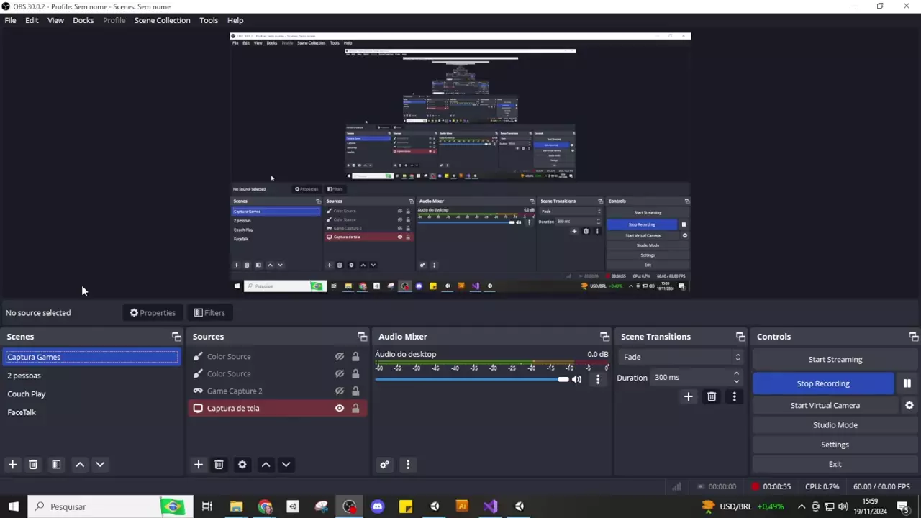Open the Docks menu
Image resolution: width=921 pixels, height=518 pixels.
point(83,20)
